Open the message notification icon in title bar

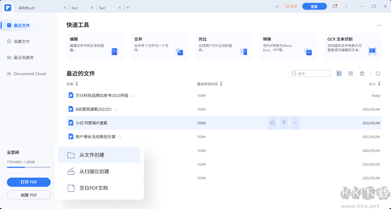[335, 7]
